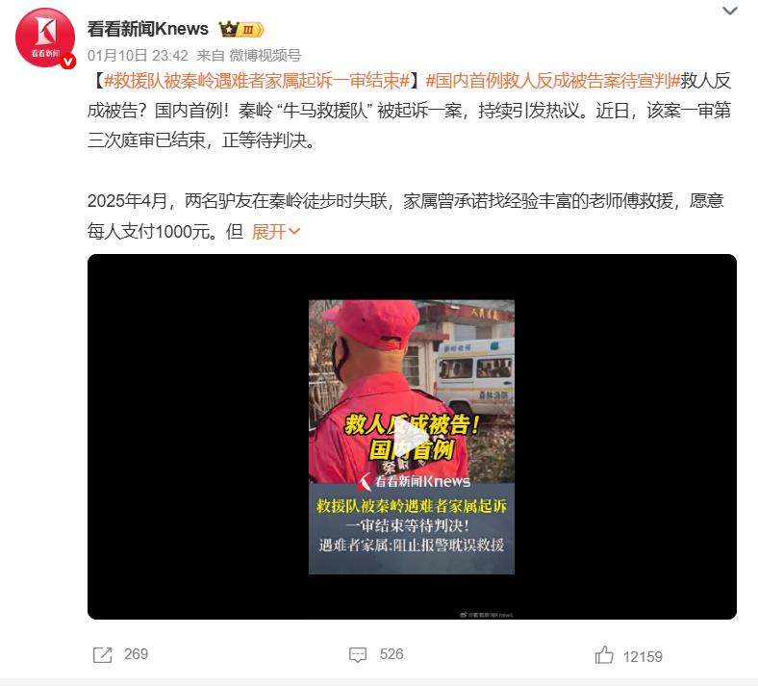Click the verified V badge on avatar
The width and height of the screenshot is (758, 686).
(68, 62)
